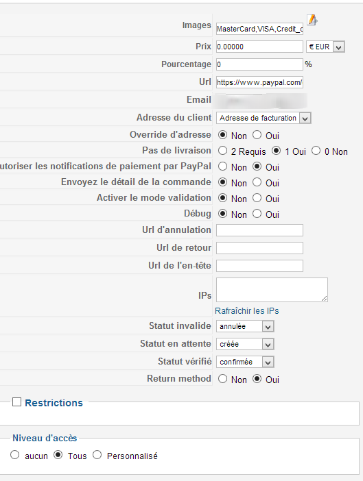Click the Prix input field
The image size is (363, 481).
click(x=259, y=47)
